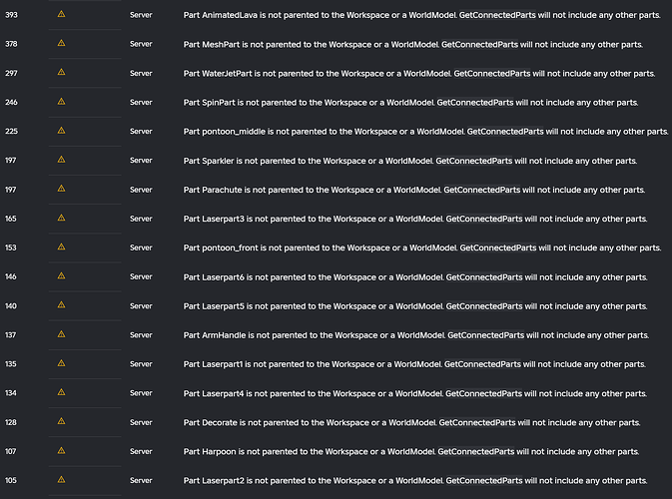672x499 pixels.
Task: Select the warning triangle for the WaterJetPart entry
Action: click(x=61, y=73)
